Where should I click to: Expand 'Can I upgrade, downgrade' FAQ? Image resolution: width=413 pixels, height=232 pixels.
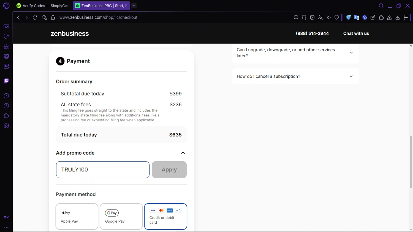click(x=295, y=53)
